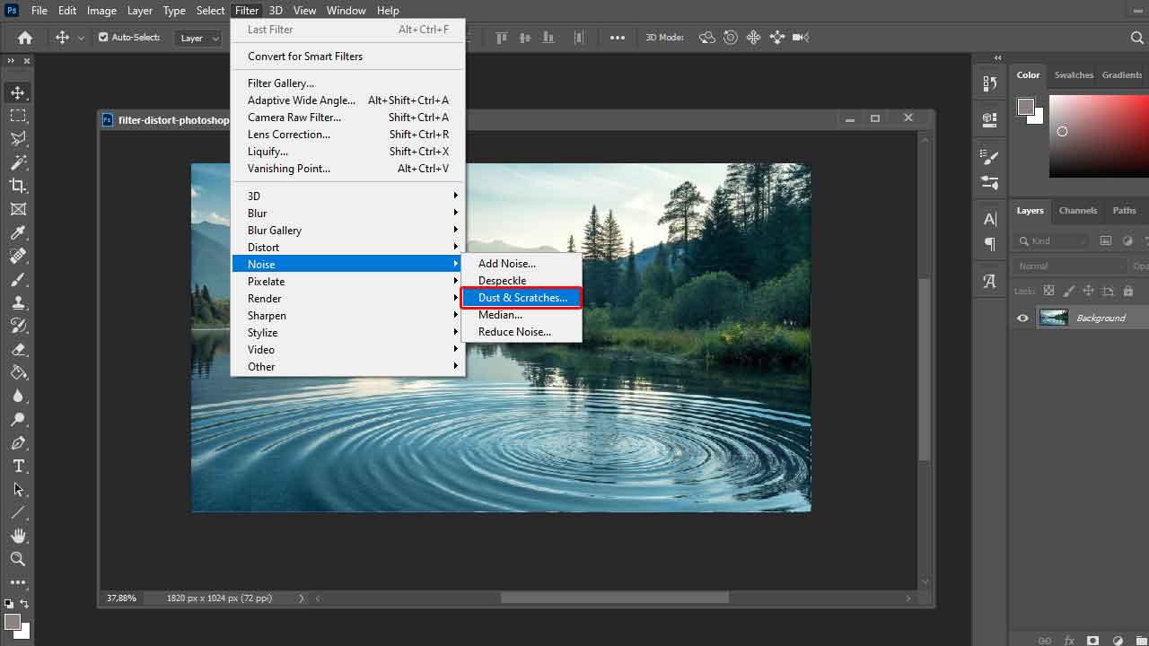Open Edit Toolbar three-dots button
The image size is (1149, 646).
click(x=17, y=582)
